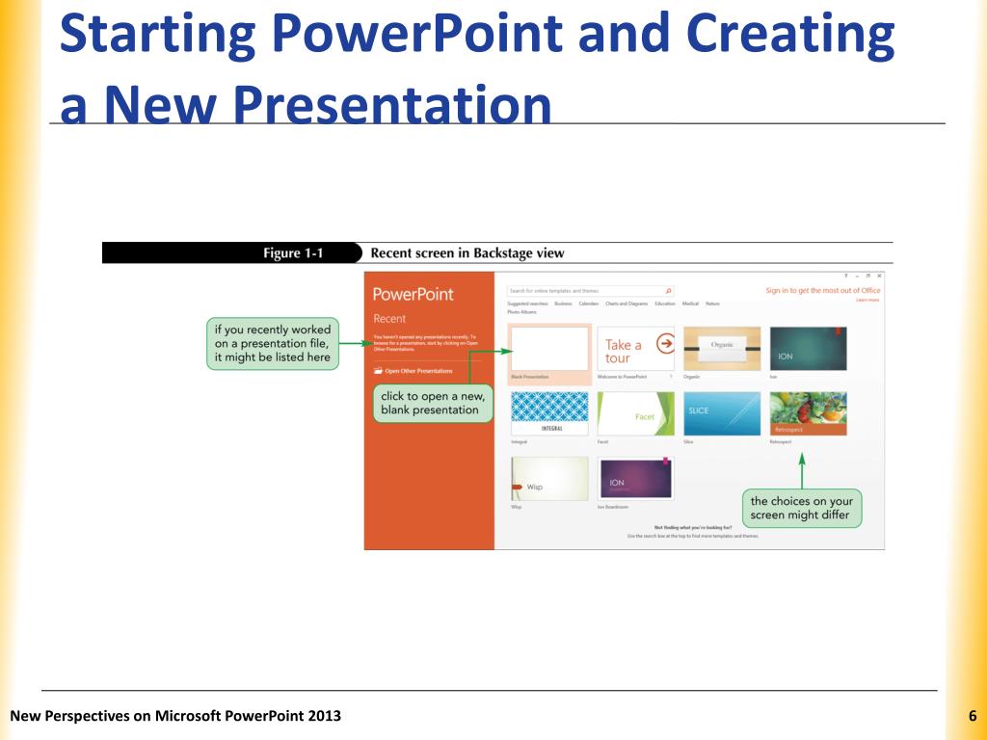
Task: Click the help question mark icon
Action: pyautogui.click(x=846, y=276)
